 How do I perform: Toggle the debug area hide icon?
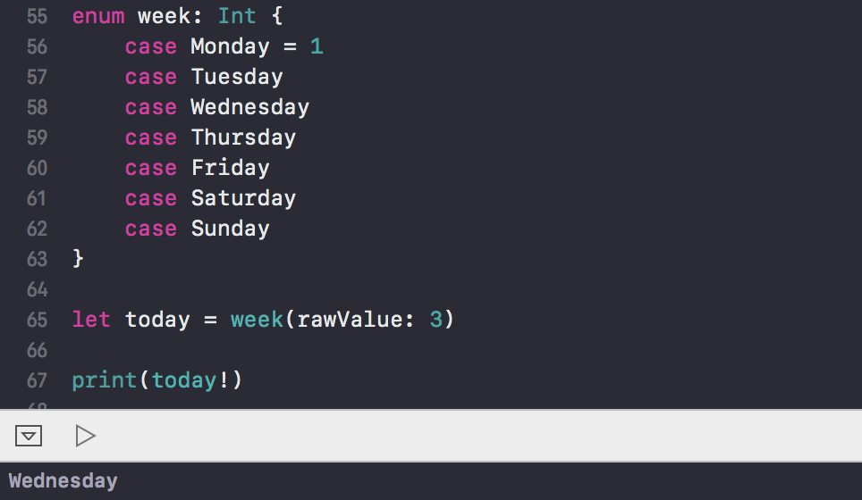[29, 436]
